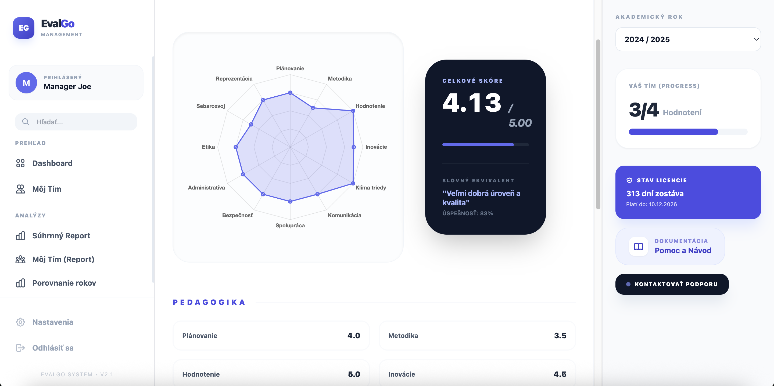Viewport: 774px width, 386px height.
Task: Open 'Porovnanie rokov' from the sidebar
Action: click(64, 283)
